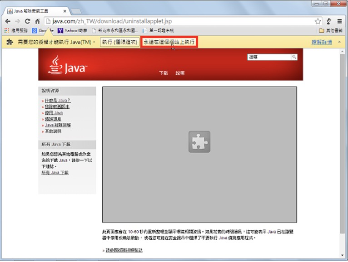The image size is (348, 262).
Task: Open the 說明 menu item
Action: [x=180, y=73]
